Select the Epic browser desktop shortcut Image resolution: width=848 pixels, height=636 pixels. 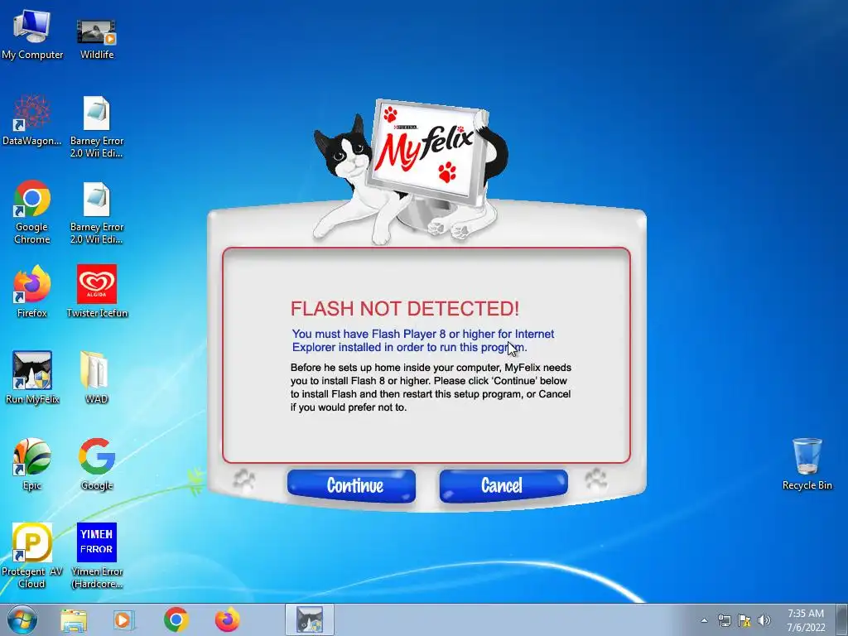32,464
